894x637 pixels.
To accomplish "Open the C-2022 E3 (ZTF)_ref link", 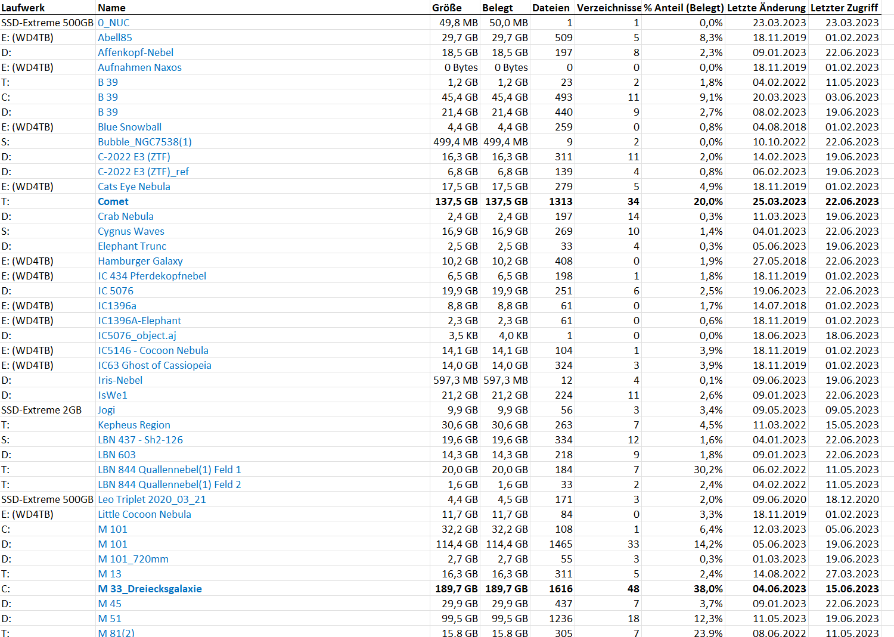I will click(143, 172).
